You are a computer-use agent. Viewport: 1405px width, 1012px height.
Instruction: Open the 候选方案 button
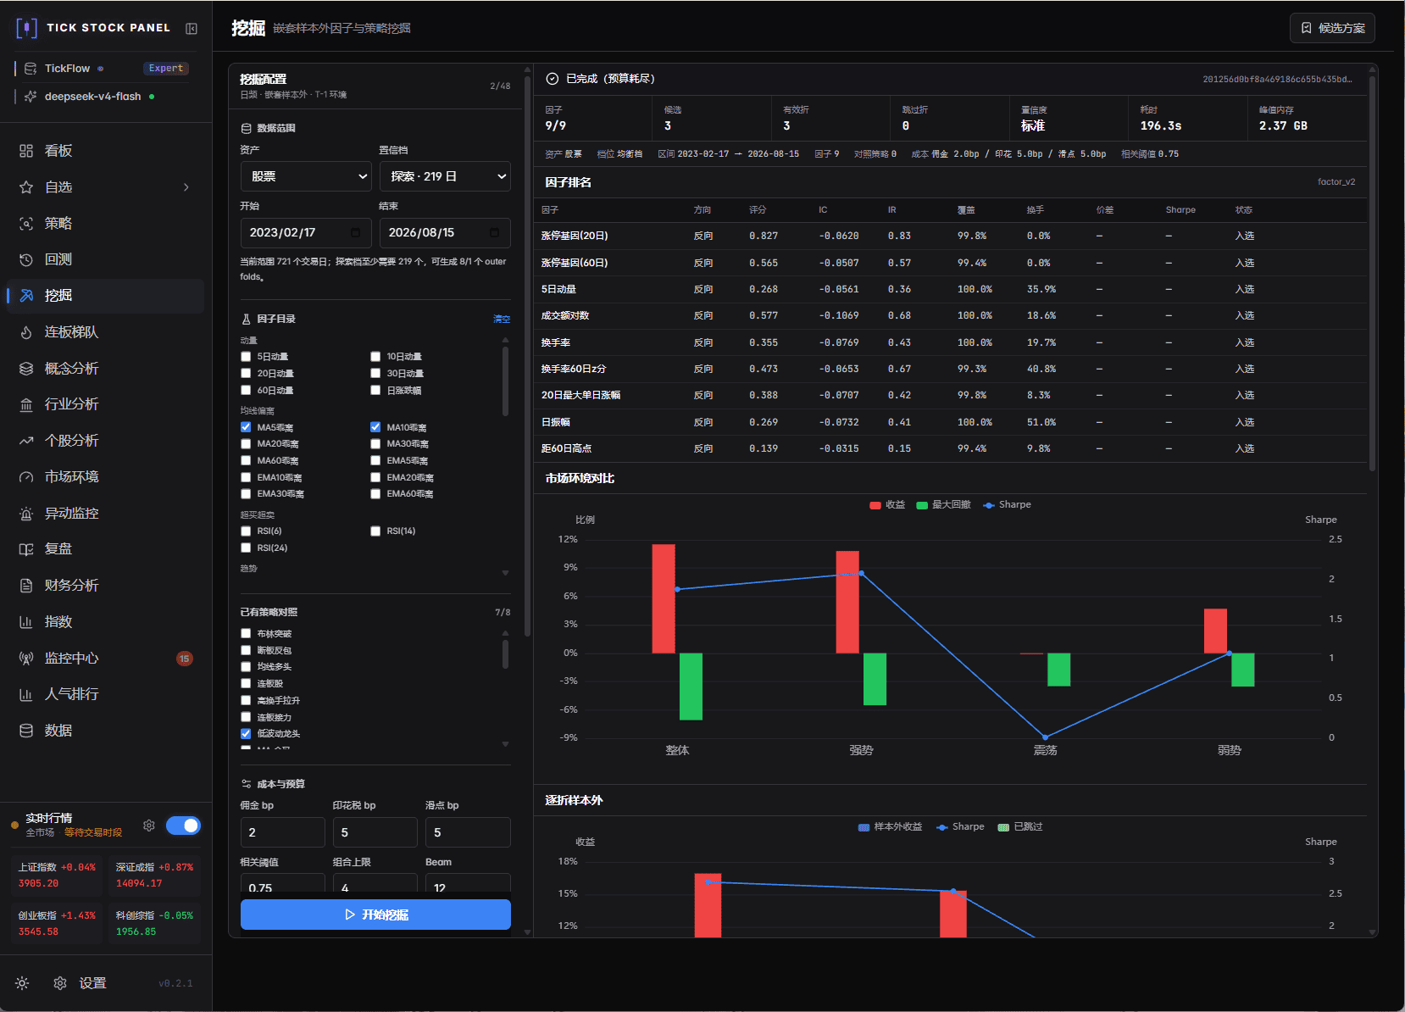[x=1332, y=28]
